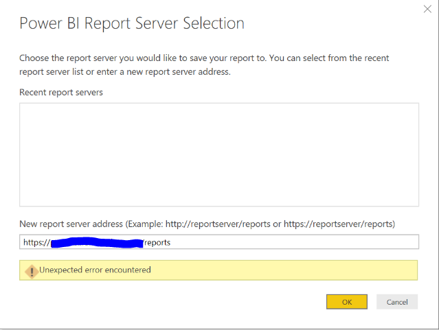
Task: Click the 'Power BI Report Server Selection' title
Action: [x=132, y=23]
